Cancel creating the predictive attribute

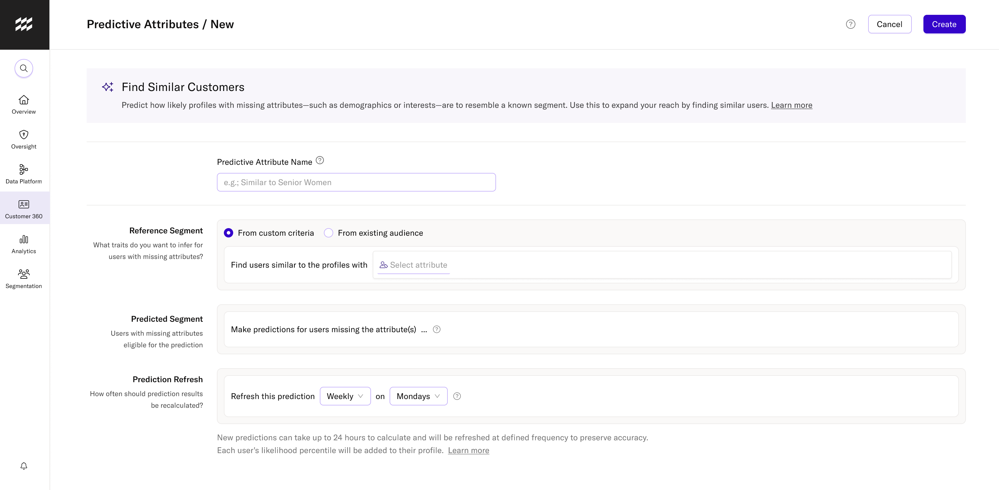[890, 24]
